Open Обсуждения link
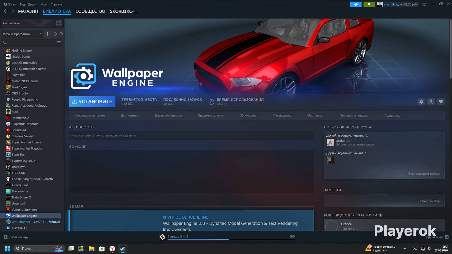 click(248, 116)
